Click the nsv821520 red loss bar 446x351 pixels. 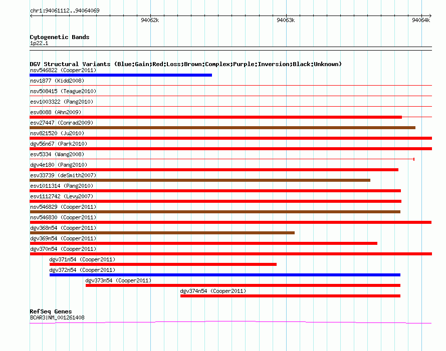231,138
